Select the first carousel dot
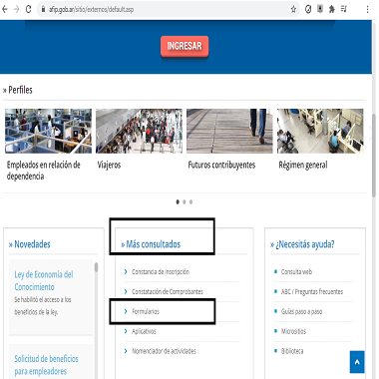The image size is (379, 379). (x=178, y=201)
